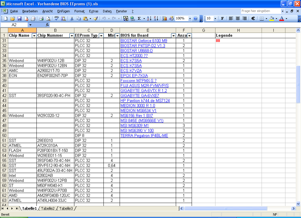Send workbook via e-mail icon

pos(33,19)
